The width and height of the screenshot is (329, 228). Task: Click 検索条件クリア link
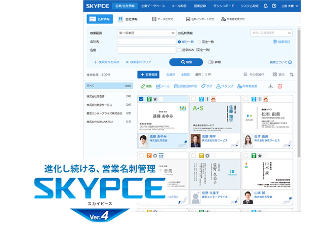pyautogui.click(x=138, y=62)
